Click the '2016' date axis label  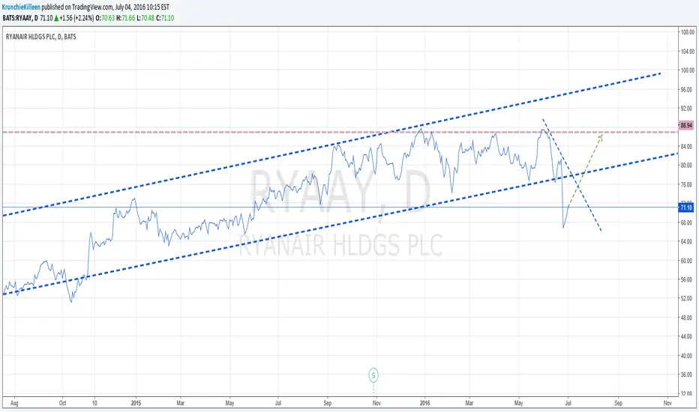click(x=424, y=403)
